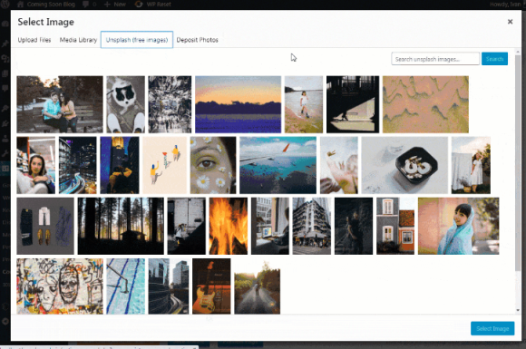
Task: Choose the electric guitar photo
Action: (211, 286)
